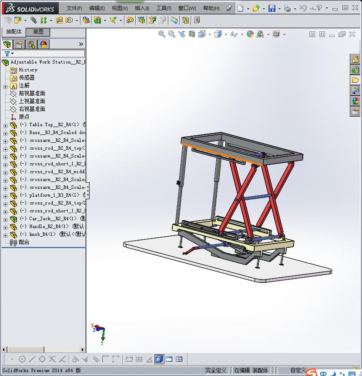Select the 传感器 sensors item

click(x=27, y=77)
